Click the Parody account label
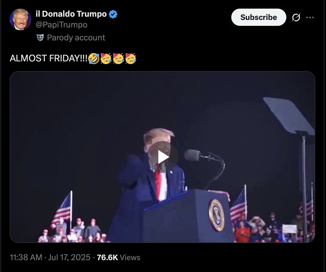Screen dimensions: 326x272 pos(76,38)
